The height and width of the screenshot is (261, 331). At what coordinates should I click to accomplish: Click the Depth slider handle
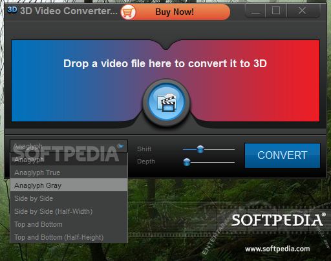[187, 162]
